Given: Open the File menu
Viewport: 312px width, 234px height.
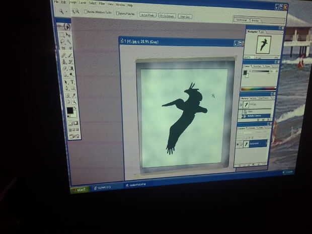Looking at the screenshot, I should 56,2.
